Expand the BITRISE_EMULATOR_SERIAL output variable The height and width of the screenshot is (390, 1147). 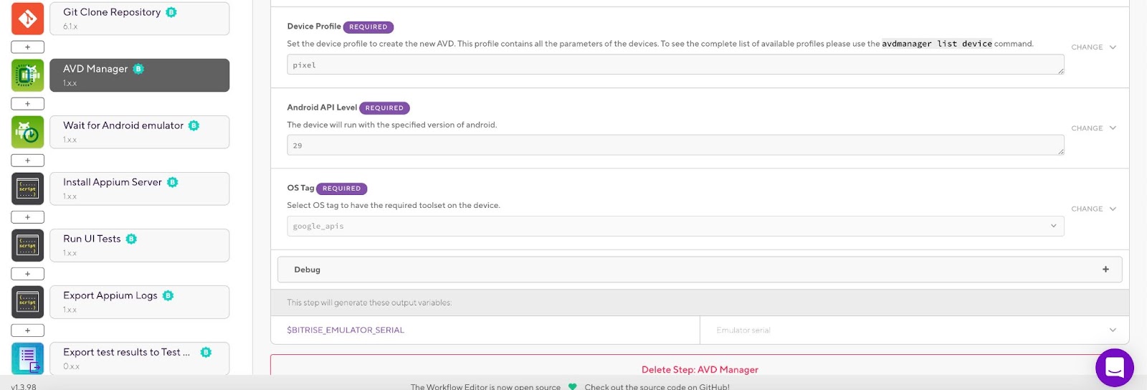click(1113, 330)
